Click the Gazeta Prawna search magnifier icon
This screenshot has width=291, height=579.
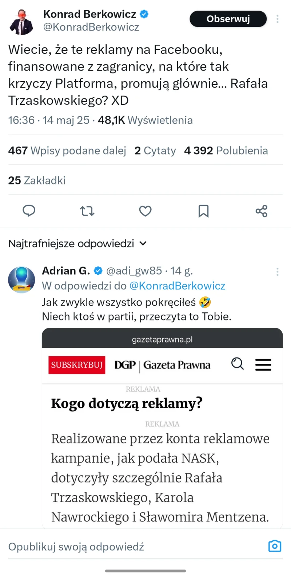tap(238, 363)
